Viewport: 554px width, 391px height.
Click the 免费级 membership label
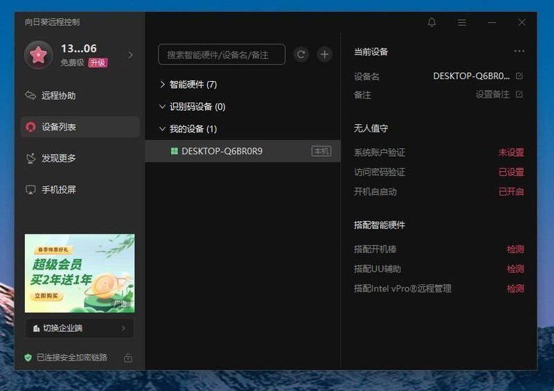(73, 63)
